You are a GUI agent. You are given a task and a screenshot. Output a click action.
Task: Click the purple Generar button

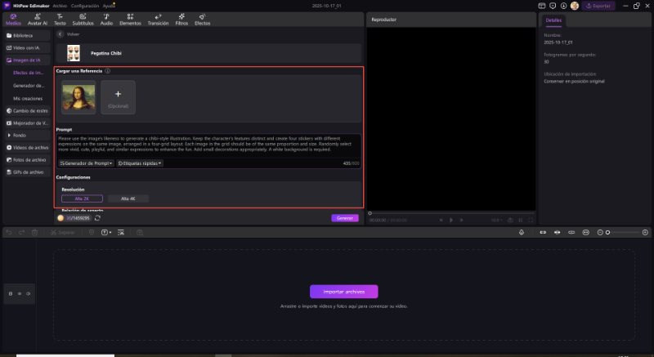[x=344, y=218]
